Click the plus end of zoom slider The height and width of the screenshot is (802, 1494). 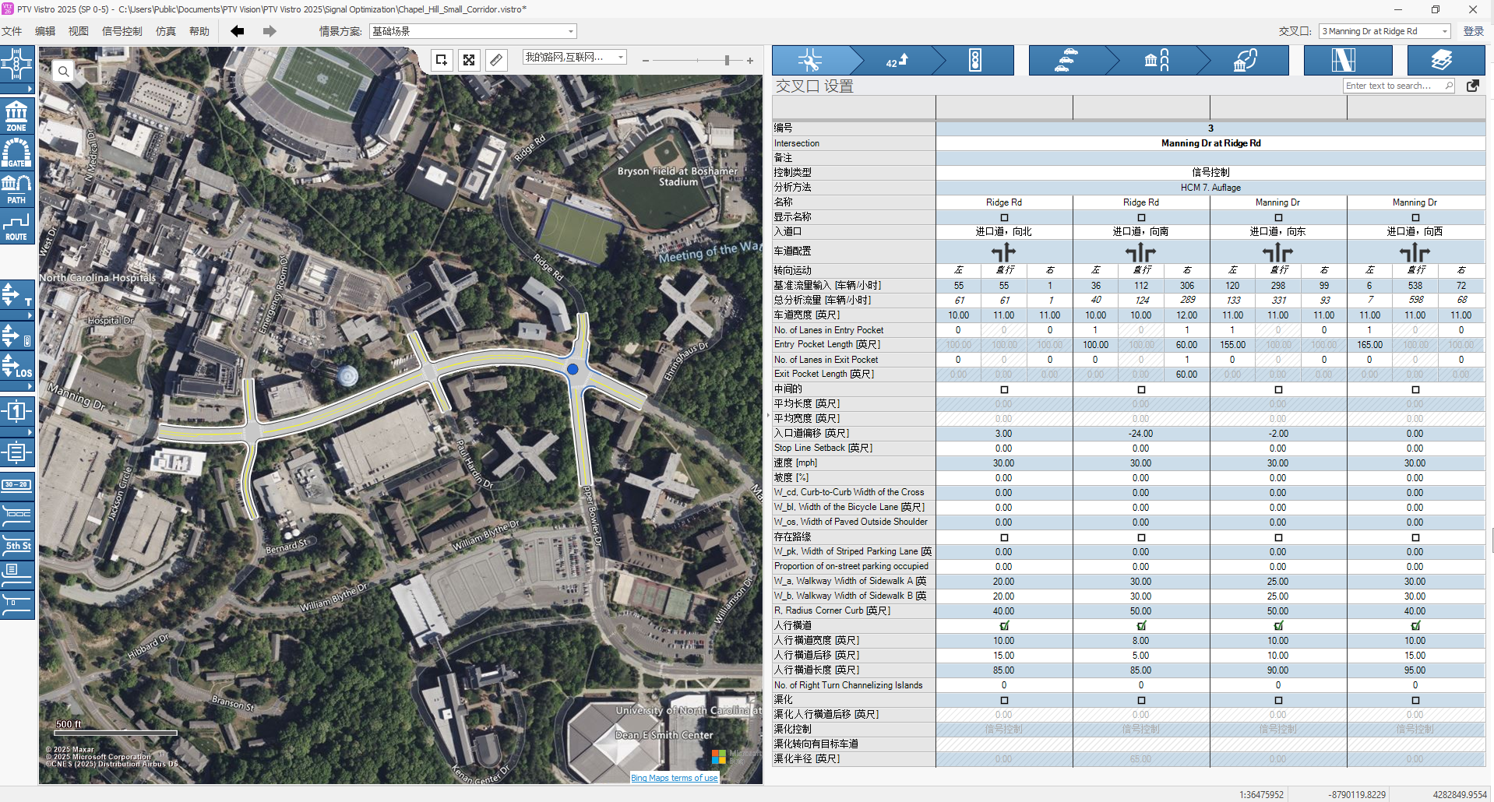click(750, 60)
